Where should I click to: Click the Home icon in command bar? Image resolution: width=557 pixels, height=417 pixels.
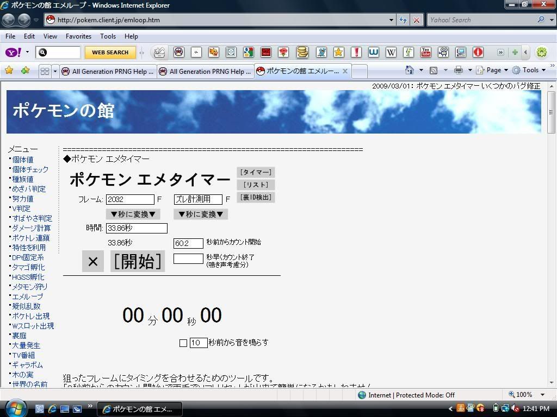(410, 70)
